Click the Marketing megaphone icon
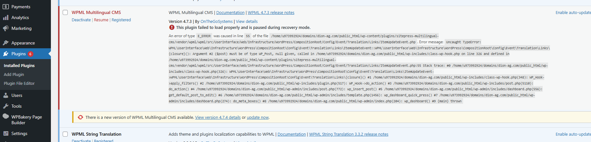Viewport: 591px width, 142px height. (6, 28)
